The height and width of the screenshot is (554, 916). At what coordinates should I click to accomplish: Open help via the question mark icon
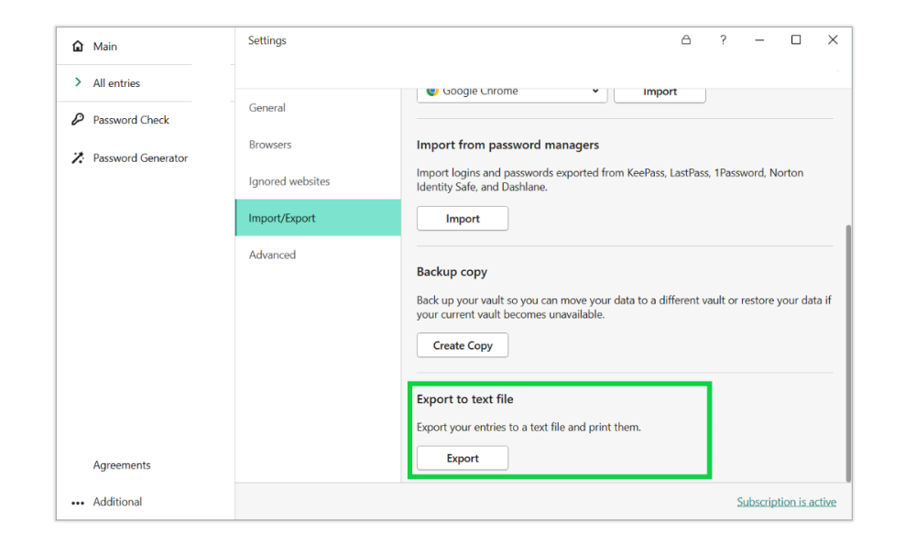click(x=723, y=40)
